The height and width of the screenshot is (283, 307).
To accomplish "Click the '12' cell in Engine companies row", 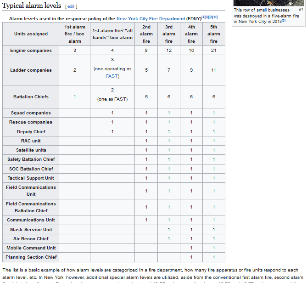I will tap(169, 51).
